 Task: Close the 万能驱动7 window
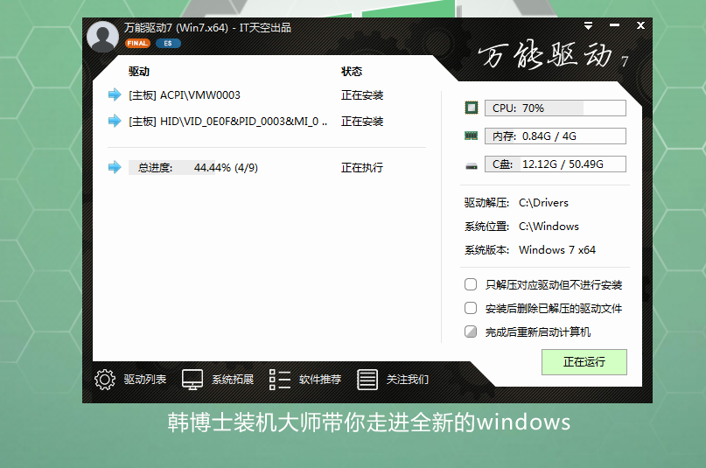[x=640, y=25]
